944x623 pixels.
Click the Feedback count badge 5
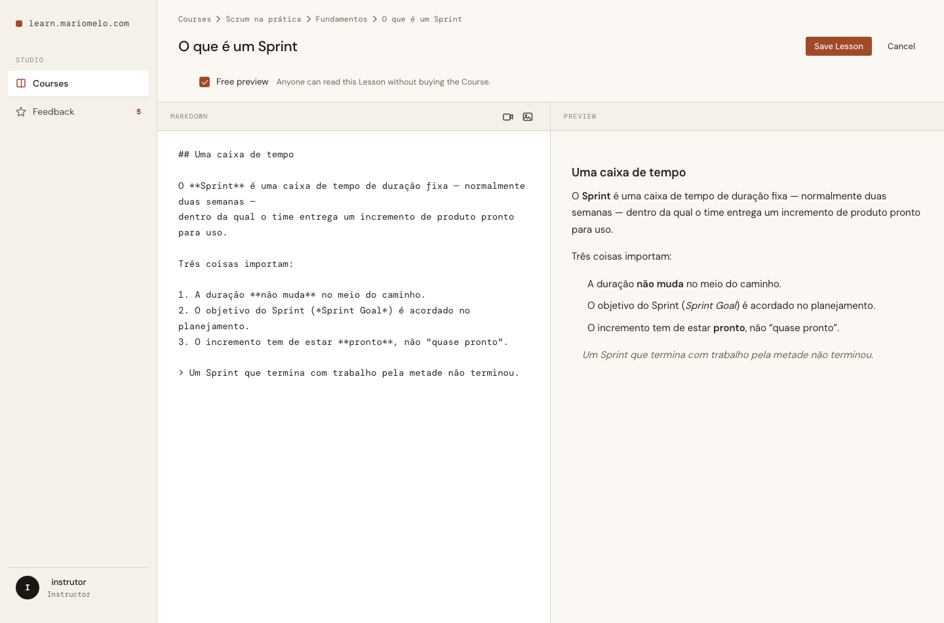point(138,111)
